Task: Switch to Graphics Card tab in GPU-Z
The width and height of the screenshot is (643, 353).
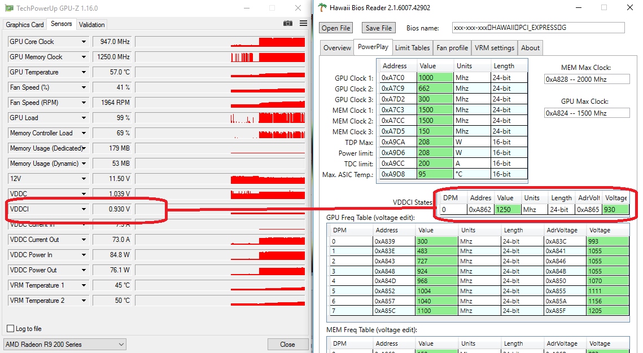Action: [25, 25]
